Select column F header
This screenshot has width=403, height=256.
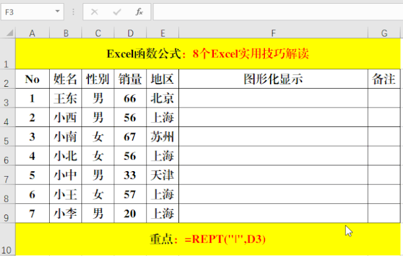pos(273,33)
